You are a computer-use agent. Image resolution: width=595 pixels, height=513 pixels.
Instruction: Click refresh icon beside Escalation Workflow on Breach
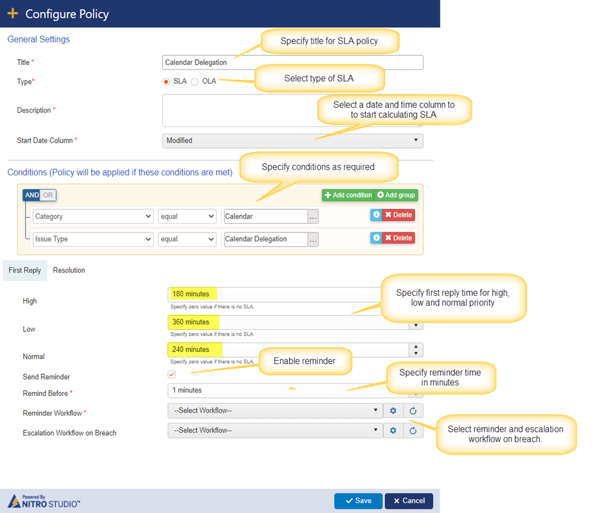click(413, 431)
